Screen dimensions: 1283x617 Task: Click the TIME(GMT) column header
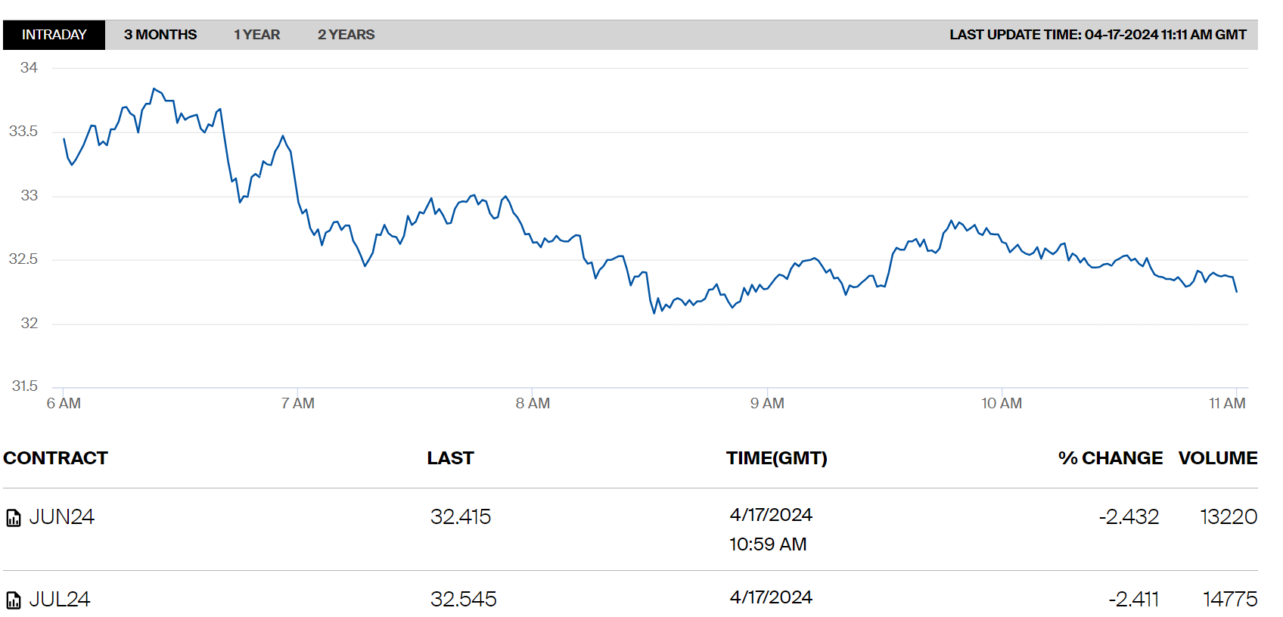[x=776, y=458]
